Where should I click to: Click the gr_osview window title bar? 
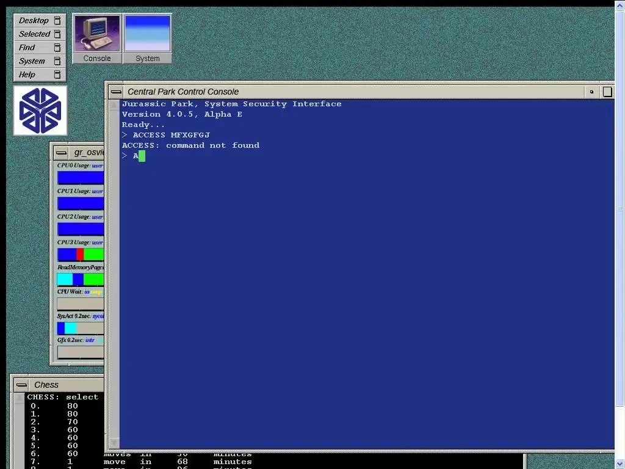[87, 152]
